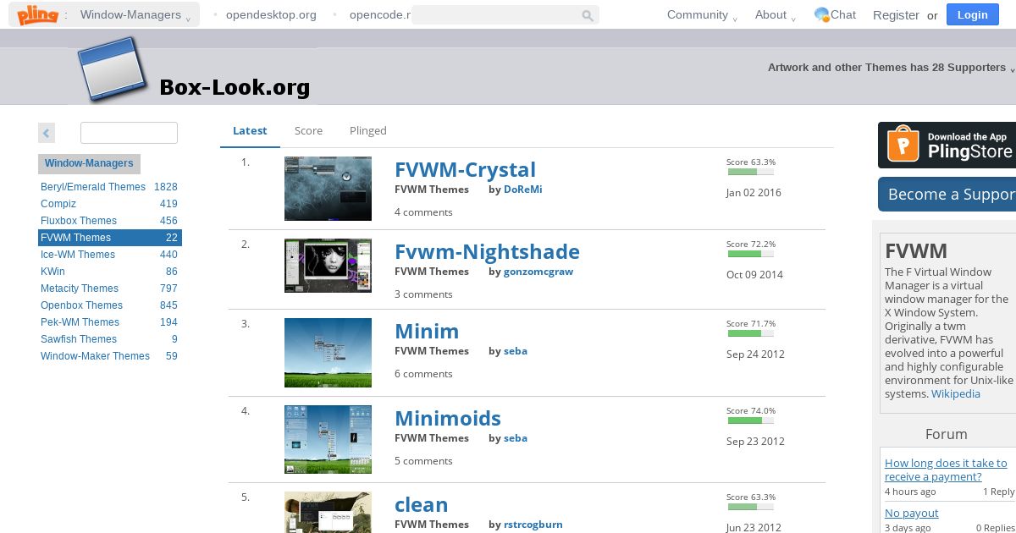The image size is (1016, 533).
Task: Open the Window-Managers dropdown
Action: pos(135,14)
